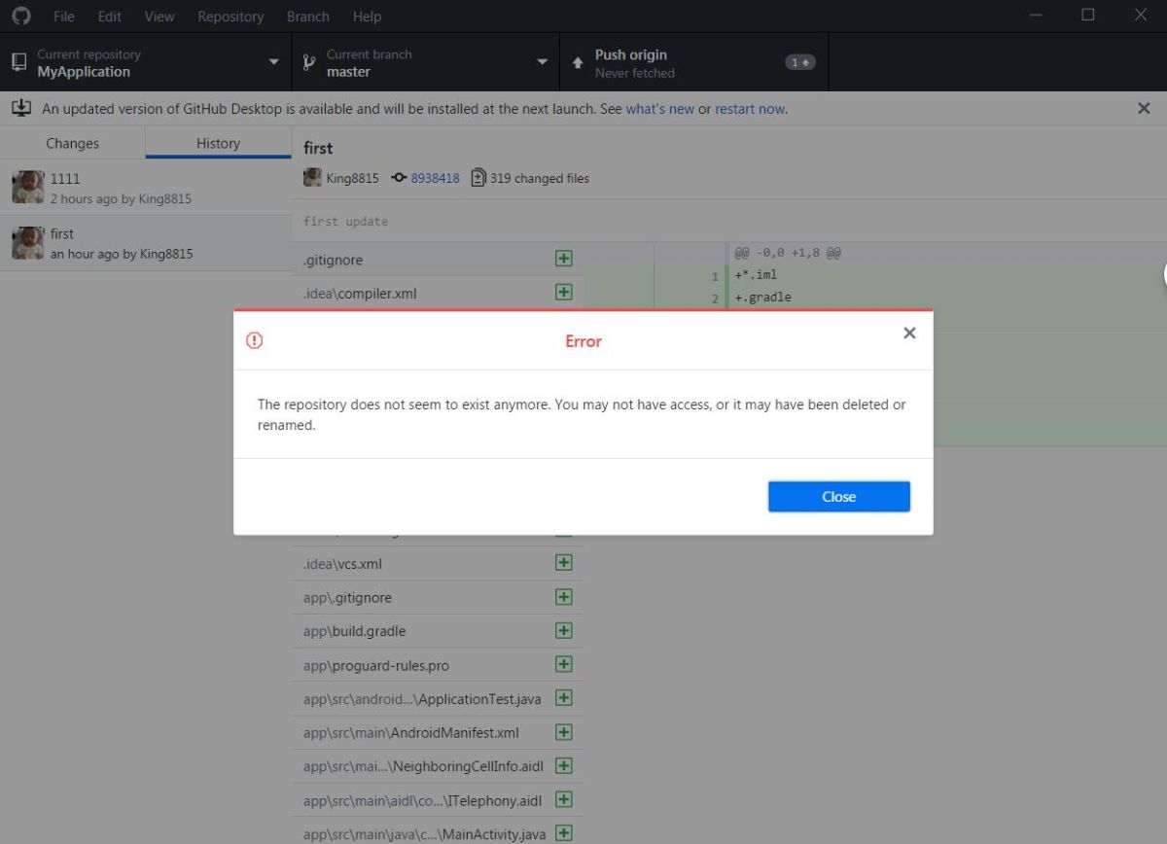
Task: Click the 1 commits ahead badge
Action: point(800,62)
